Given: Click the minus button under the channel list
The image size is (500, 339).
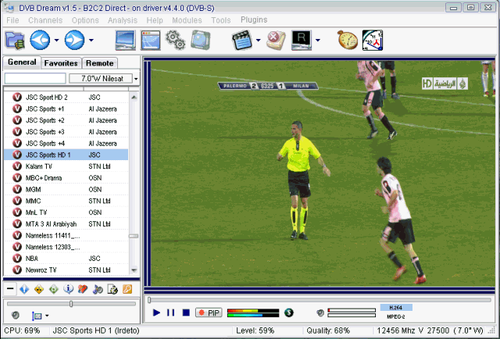Looking at the screenshot, I should [10, 289].
